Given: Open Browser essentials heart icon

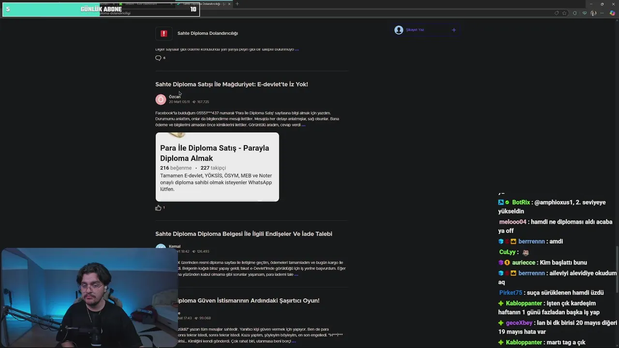Looking at the screenshot, I should pyautogui.click(x=584, y=13).
